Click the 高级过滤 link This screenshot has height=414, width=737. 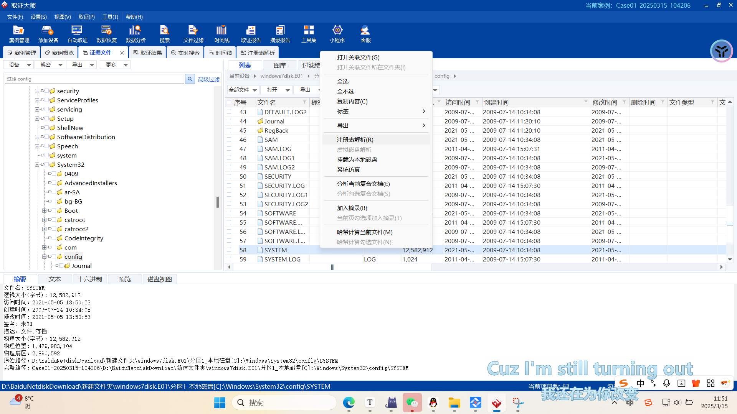click(x=209, y=79)
